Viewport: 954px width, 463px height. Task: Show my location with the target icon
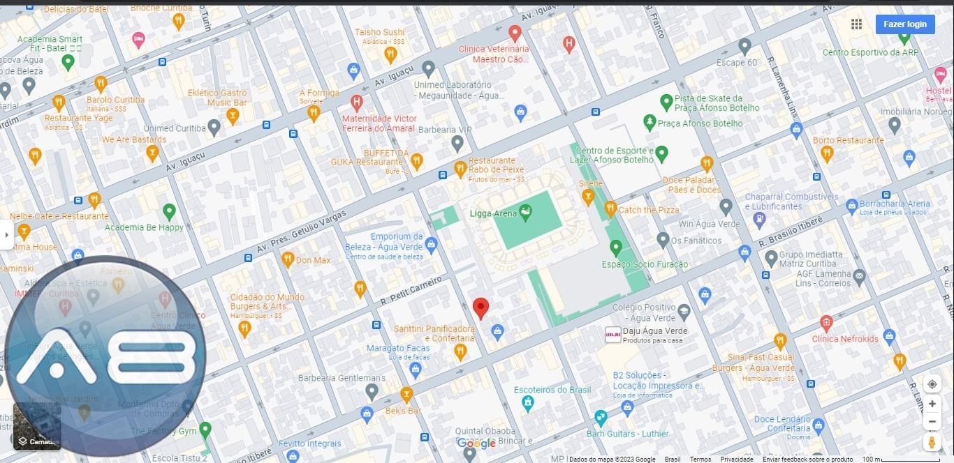tap(932, 384)
